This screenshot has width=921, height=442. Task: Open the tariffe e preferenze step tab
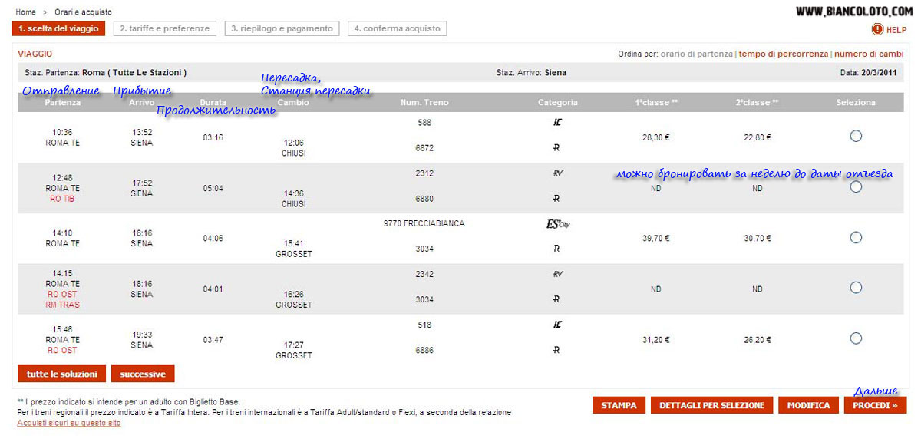click(x=165, y=28)
